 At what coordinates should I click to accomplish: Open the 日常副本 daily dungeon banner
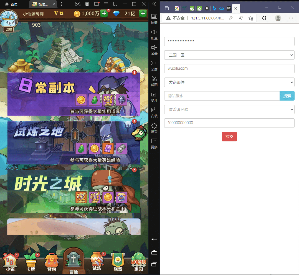[74, 94]
